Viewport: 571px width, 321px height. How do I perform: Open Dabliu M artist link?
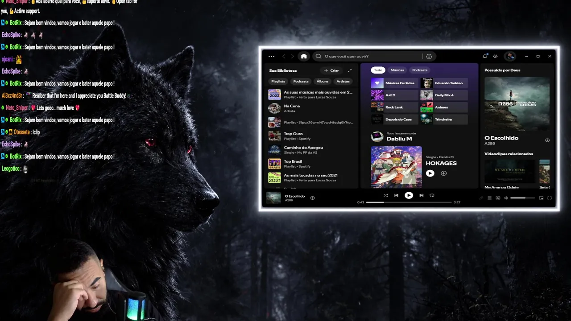[x=399, y=139]
